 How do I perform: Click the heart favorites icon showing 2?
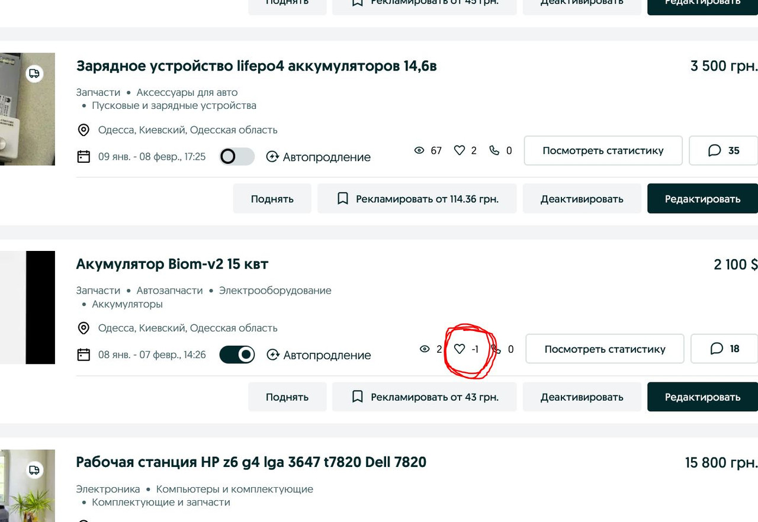coord(459,150)
